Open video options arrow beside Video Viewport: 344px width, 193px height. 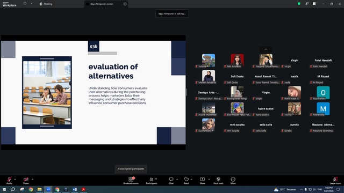[32, 179]
